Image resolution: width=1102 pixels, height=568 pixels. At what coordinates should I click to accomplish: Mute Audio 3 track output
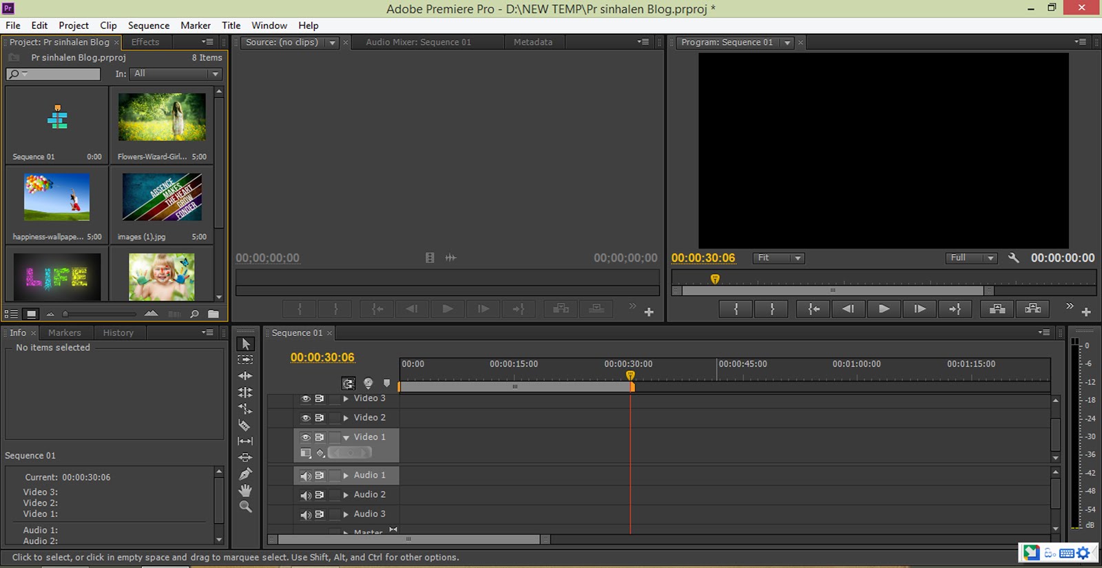pos(306,514)
